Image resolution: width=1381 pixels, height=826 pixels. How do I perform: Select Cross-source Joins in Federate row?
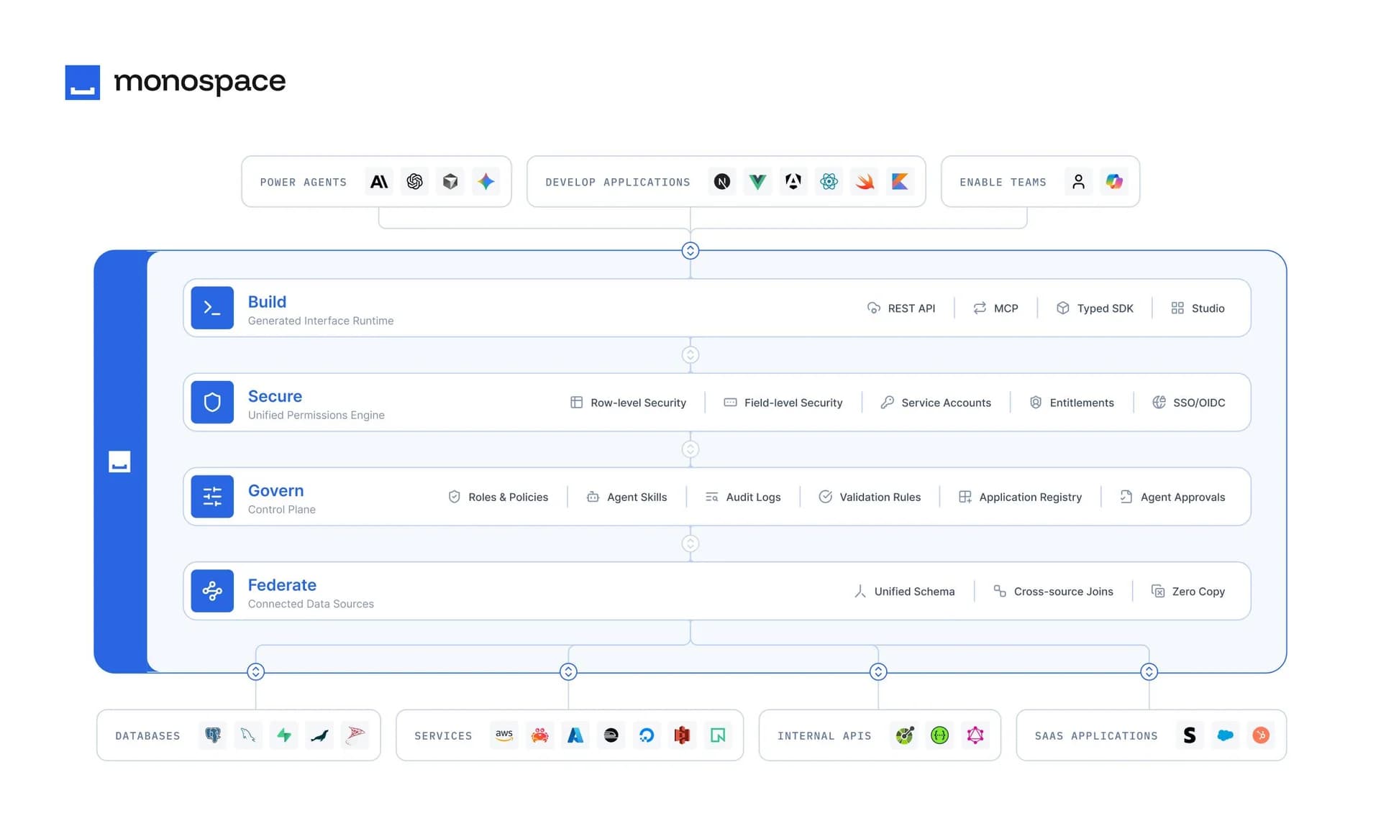(1054, 591)
